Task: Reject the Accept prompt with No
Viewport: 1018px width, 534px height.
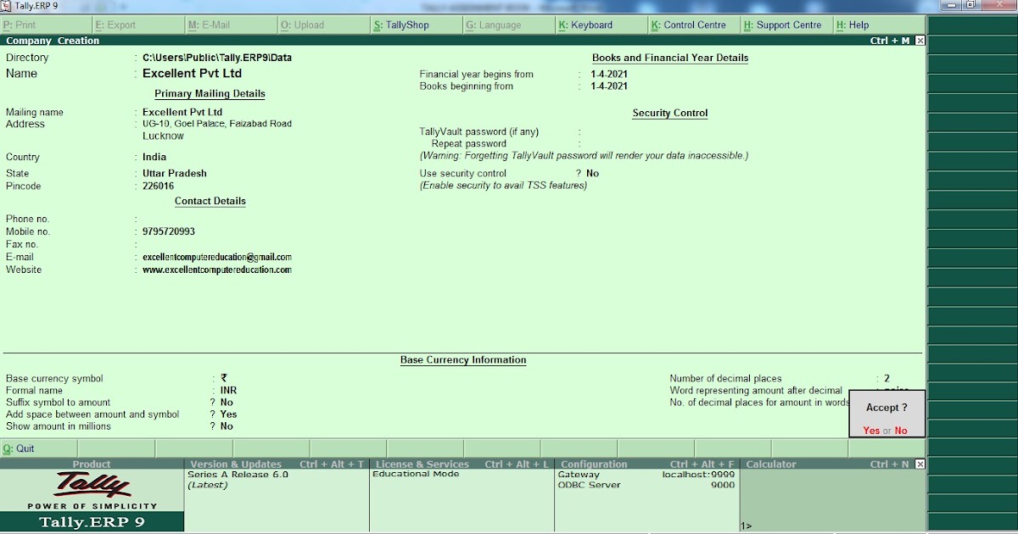Action: pos(901,431)
